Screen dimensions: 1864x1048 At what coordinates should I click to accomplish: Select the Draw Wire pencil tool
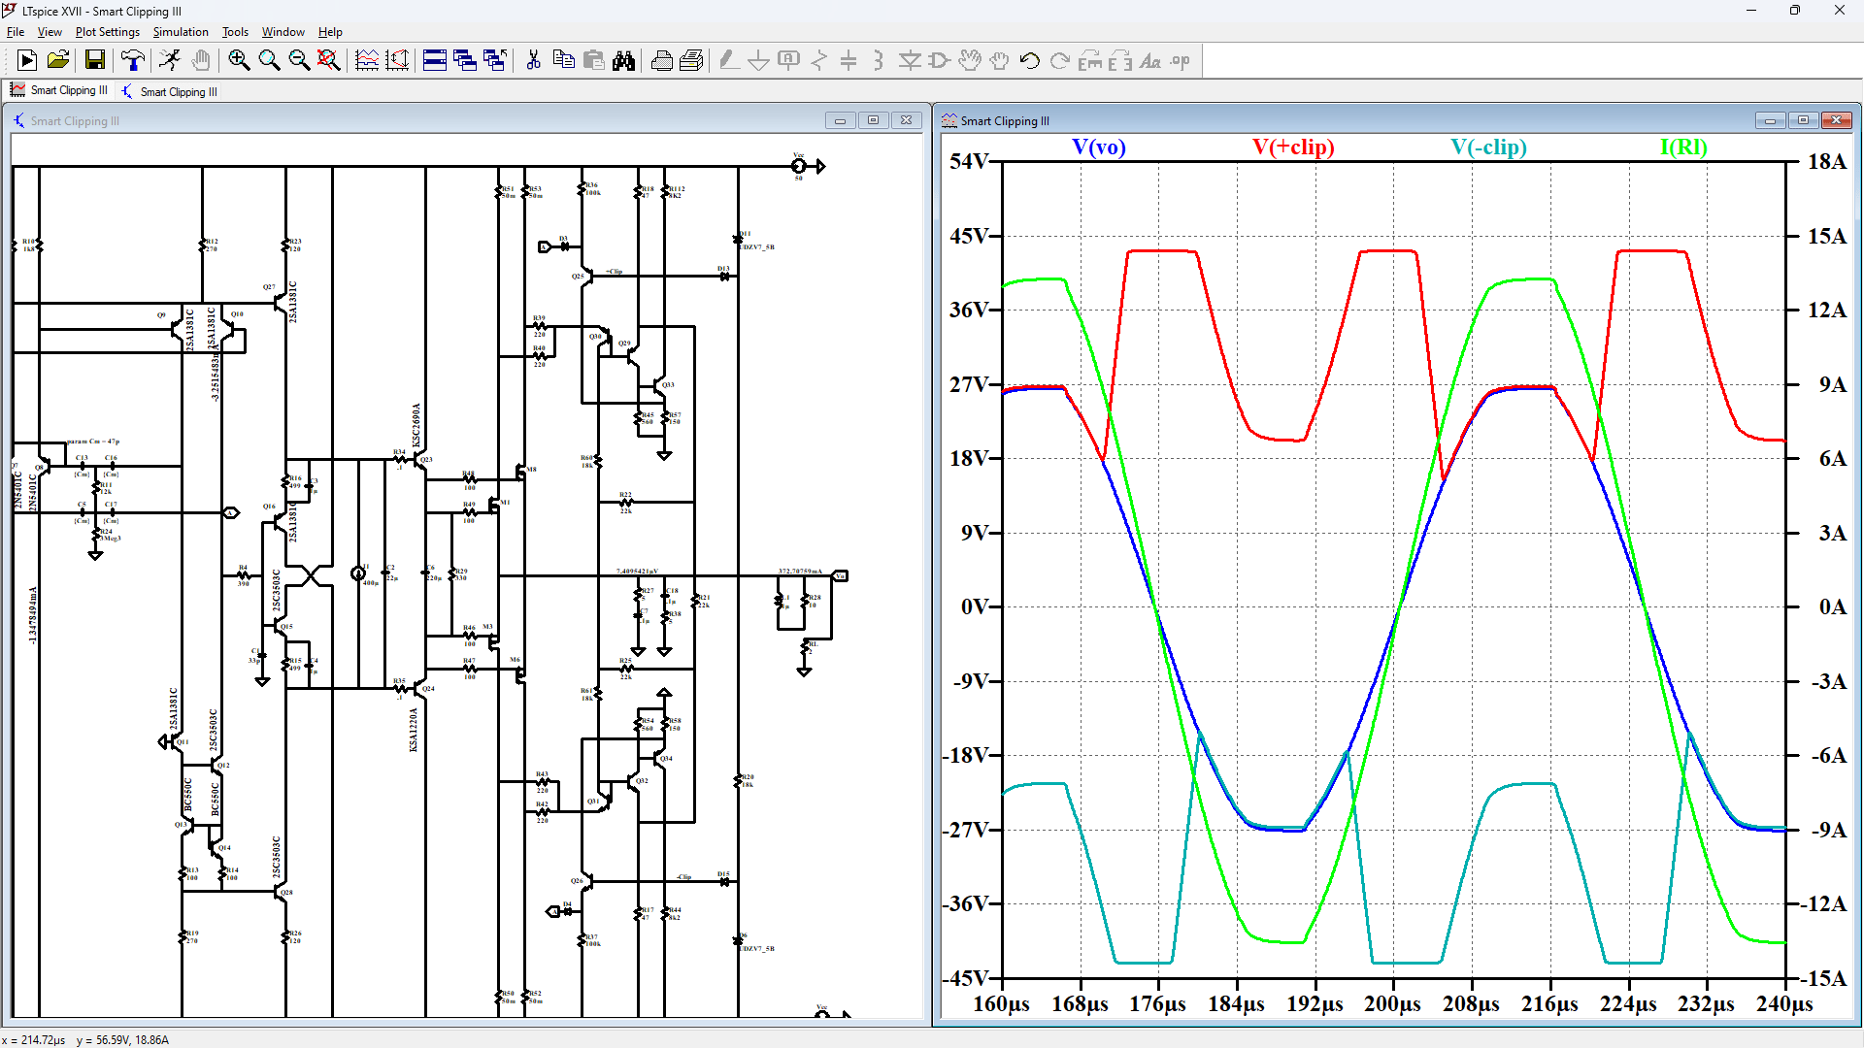[x=729, y=60]
